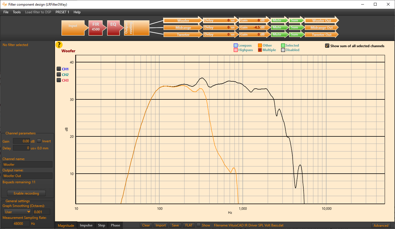Click the sampling rate field 48000
395x229 pixels.
coord(21,223)
